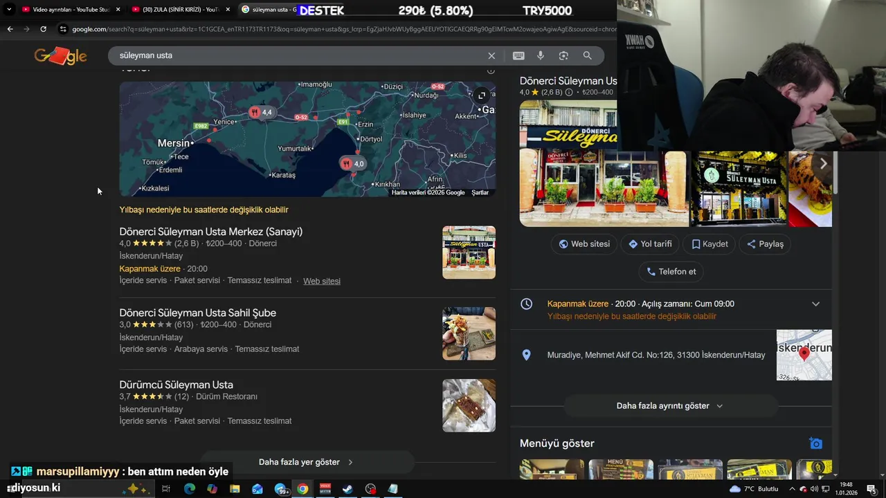Click the Muradiye, Mehmet Akif Cd. address text
The height and width of the screenshot is (498, 886).
[656, 355]
